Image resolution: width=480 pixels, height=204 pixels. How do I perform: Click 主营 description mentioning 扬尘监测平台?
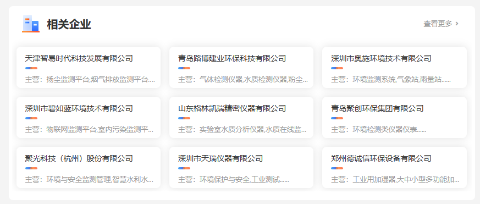coord(90,80)
